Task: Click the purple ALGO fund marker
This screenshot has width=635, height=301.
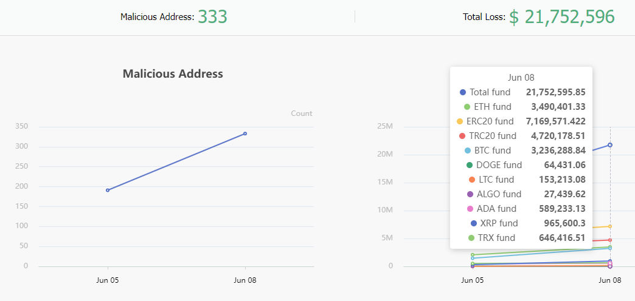Action: click(x=470, y=194)
